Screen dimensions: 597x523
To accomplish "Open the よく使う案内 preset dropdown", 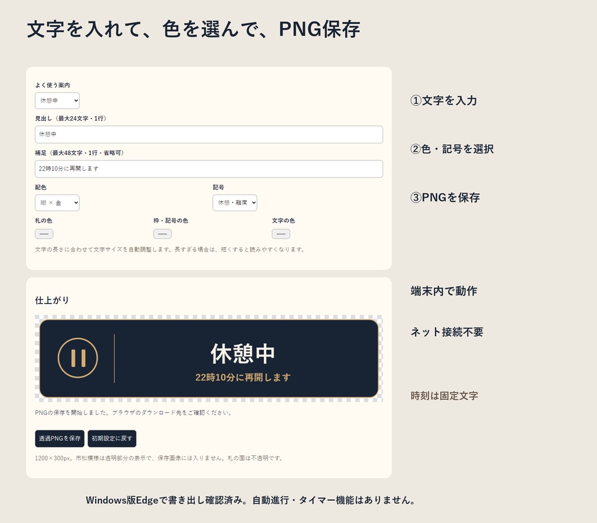I will tap(57, 100).
